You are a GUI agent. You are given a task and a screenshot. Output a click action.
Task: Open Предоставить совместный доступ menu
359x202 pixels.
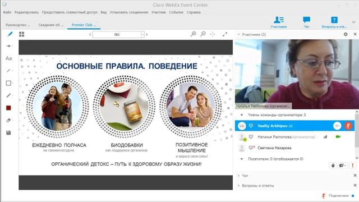coord(70,12)
